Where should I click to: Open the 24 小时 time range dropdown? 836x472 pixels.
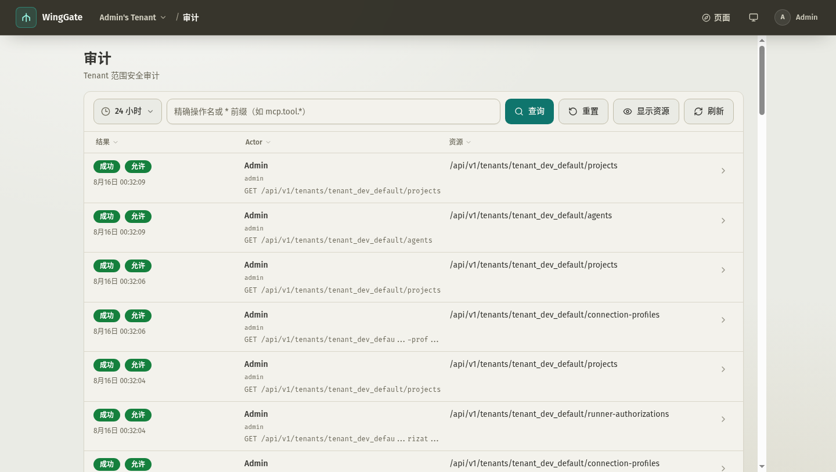(128, 111)
